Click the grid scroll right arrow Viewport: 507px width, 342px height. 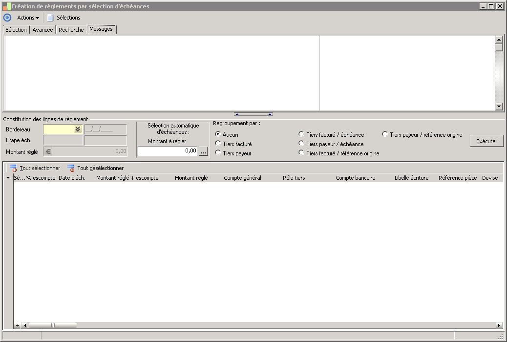(x=499, y=325)
